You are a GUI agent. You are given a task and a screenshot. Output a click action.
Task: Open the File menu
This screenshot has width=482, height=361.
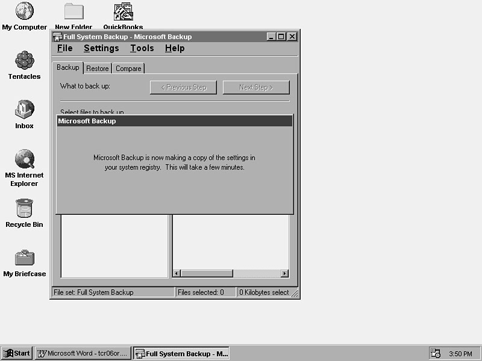[64, 48]
